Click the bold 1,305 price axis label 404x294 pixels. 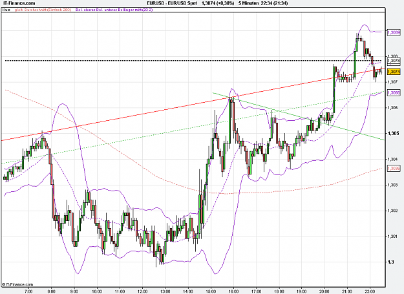click(393, 133)
